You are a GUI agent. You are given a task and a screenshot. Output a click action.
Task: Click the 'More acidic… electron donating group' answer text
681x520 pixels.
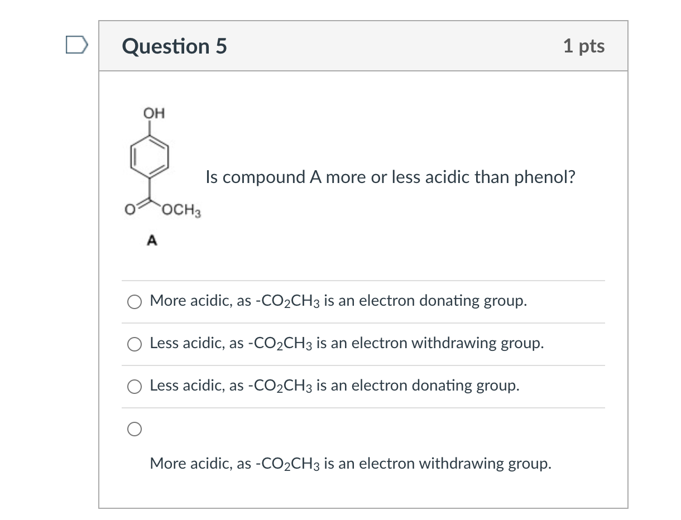click(338, 301)
